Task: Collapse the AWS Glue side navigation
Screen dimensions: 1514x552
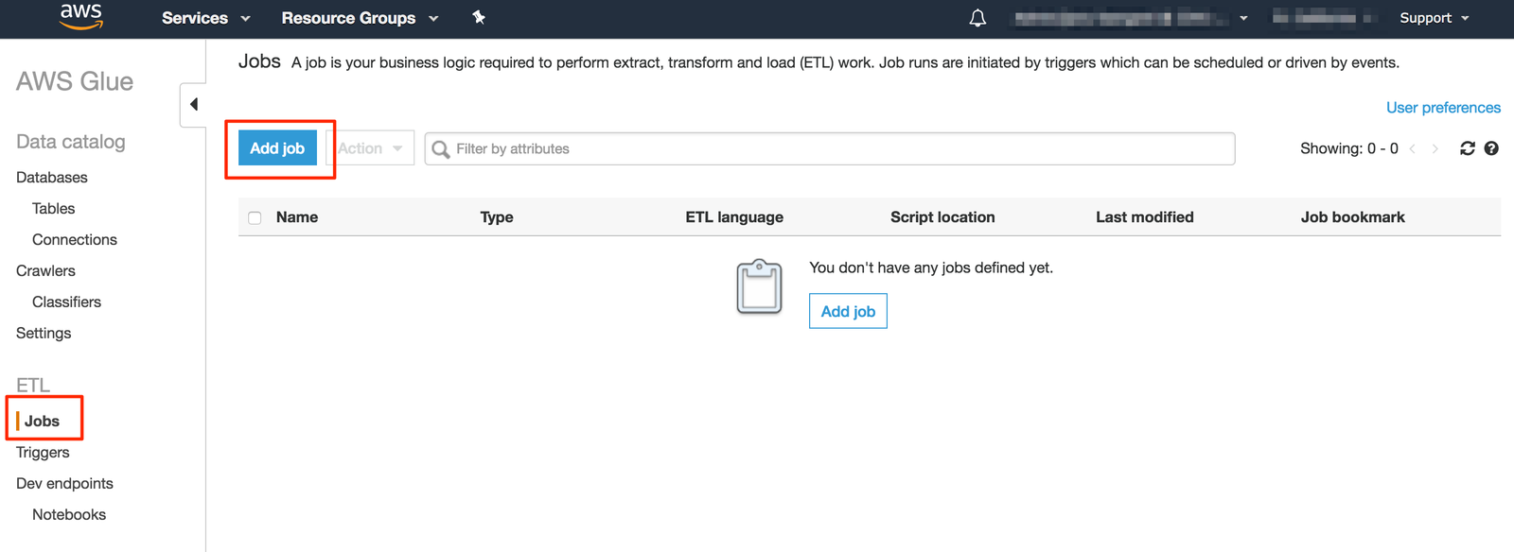Action: (x=193, y=104)
